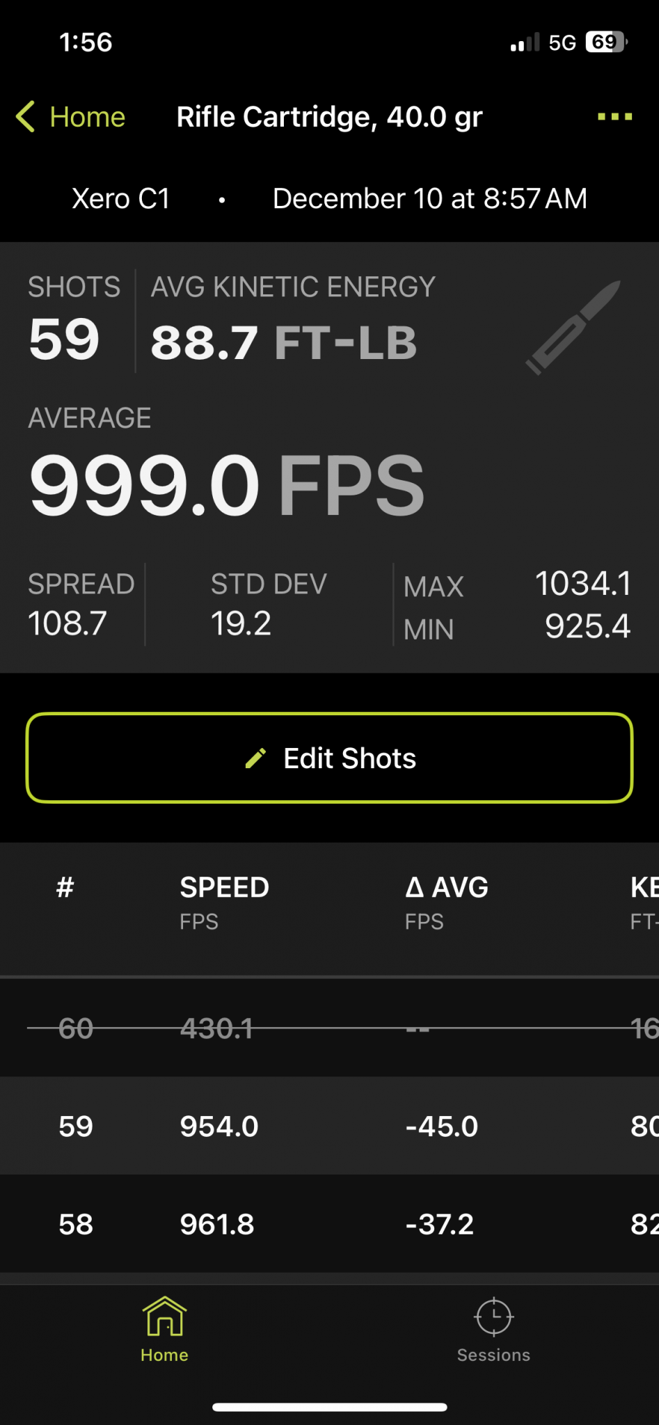Tap the pencil icon on Edit Shots
The height and width of the screenshot is (1425, 659).
[255, 758]
